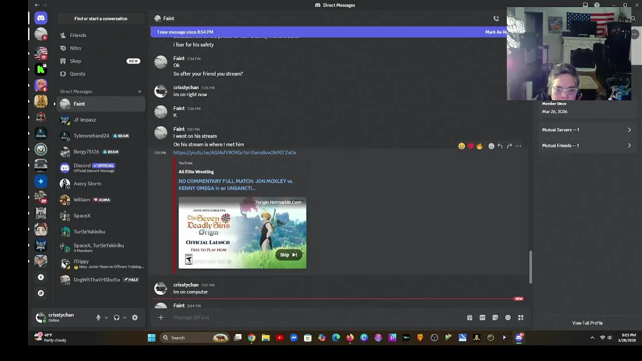Image resolution: width=642 pixels, height=361 pixels.
Task: Open the More options ellipsis on message
Action: click(518, 146)
